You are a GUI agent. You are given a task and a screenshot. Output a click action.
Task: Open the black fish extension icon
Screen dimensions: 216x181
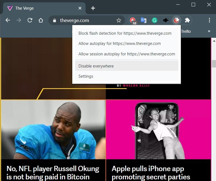[x=165, y=20]
